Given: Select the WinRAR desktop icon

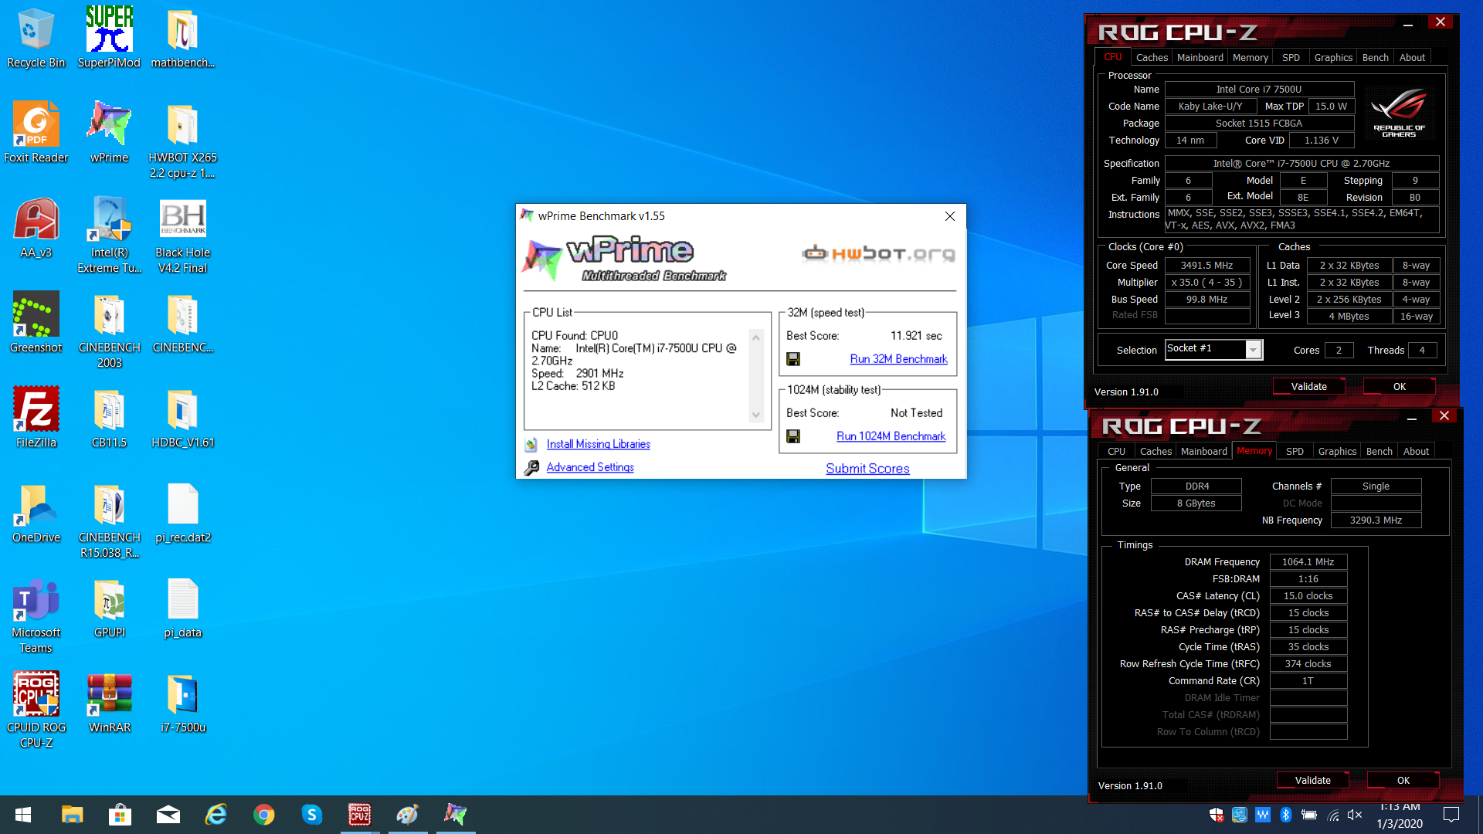Looking at the screenshot, I should tap(109, 702).
